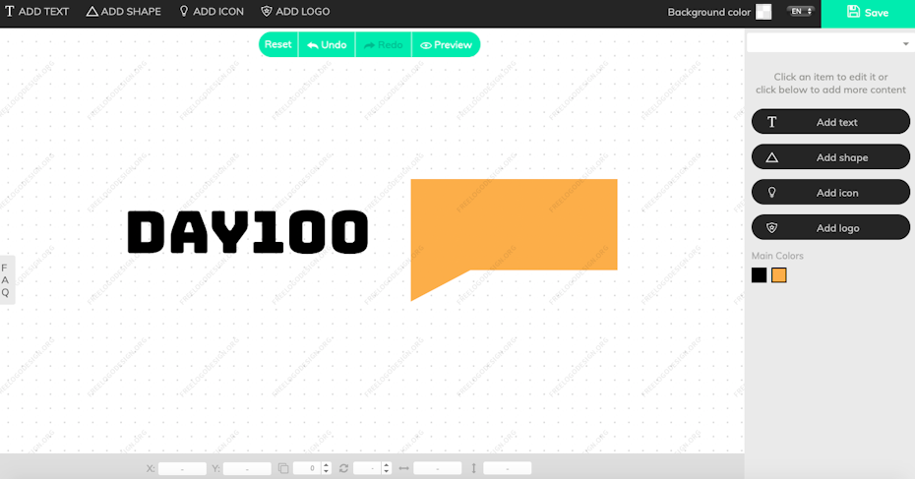This screenshot has height=479, width=915.
Task: Click the sidebar Add logo button
Action: coord(830,228)
